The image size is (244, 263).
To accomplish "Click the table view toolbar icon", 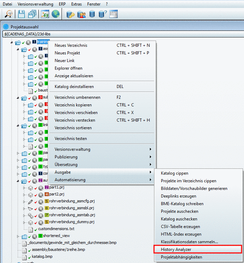I will 114,14.
